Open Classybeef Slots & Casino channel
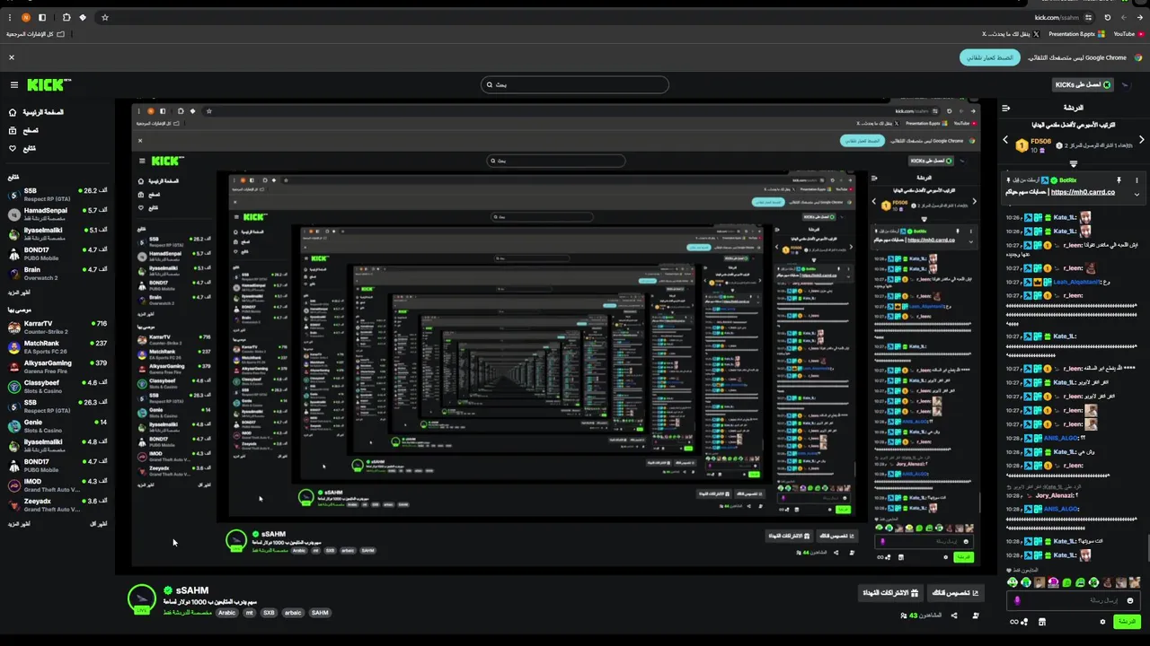This screenshot has width=1150, height=646. click(x=57, y=387)
